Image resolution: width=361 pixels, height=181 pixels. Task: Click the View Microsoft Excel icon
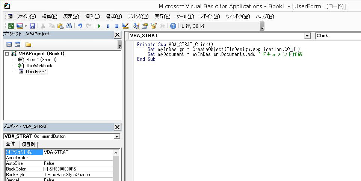pos(11,26)
